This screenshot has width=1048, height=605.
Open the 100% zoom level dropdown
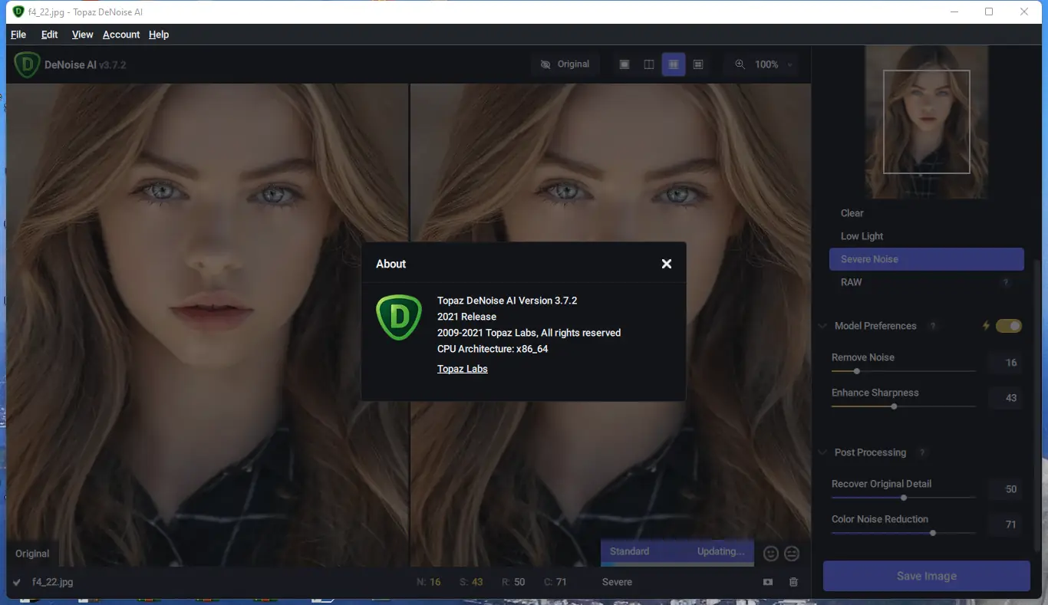[x=774, y=64]
